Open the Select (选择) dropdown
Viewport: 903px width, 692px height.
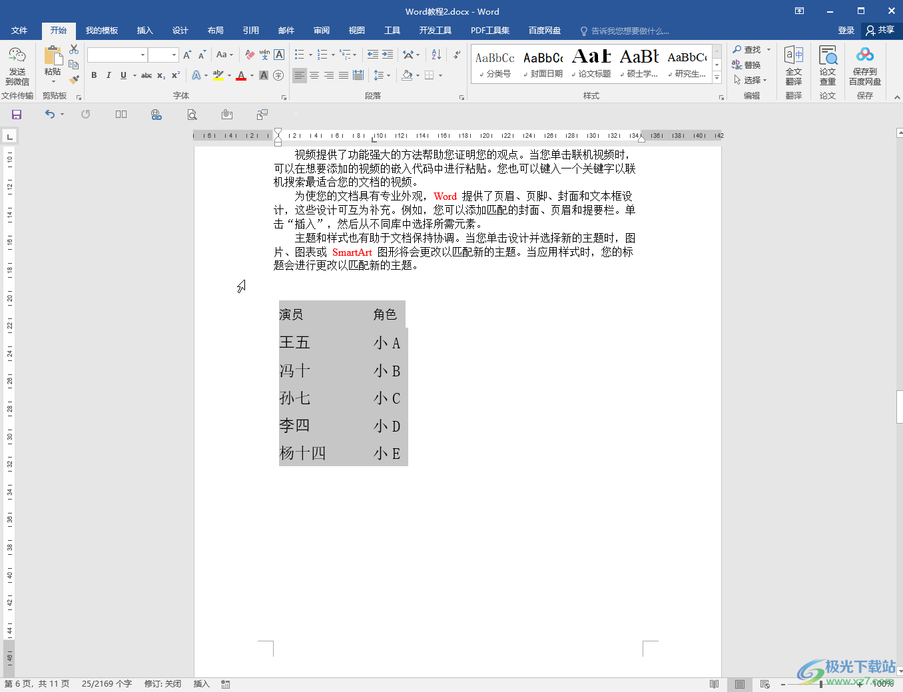pyautogui.click(x=751, y=80)
